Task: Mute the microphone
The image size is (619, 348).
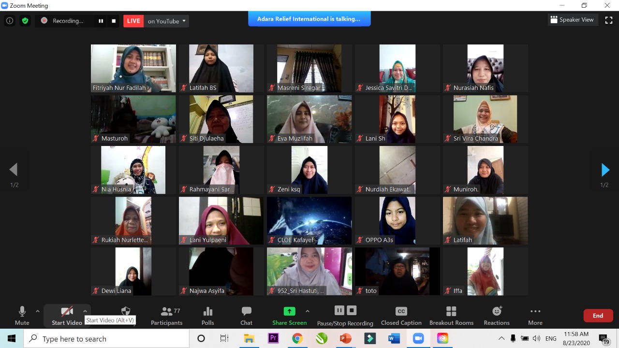Action: point(22,316)
